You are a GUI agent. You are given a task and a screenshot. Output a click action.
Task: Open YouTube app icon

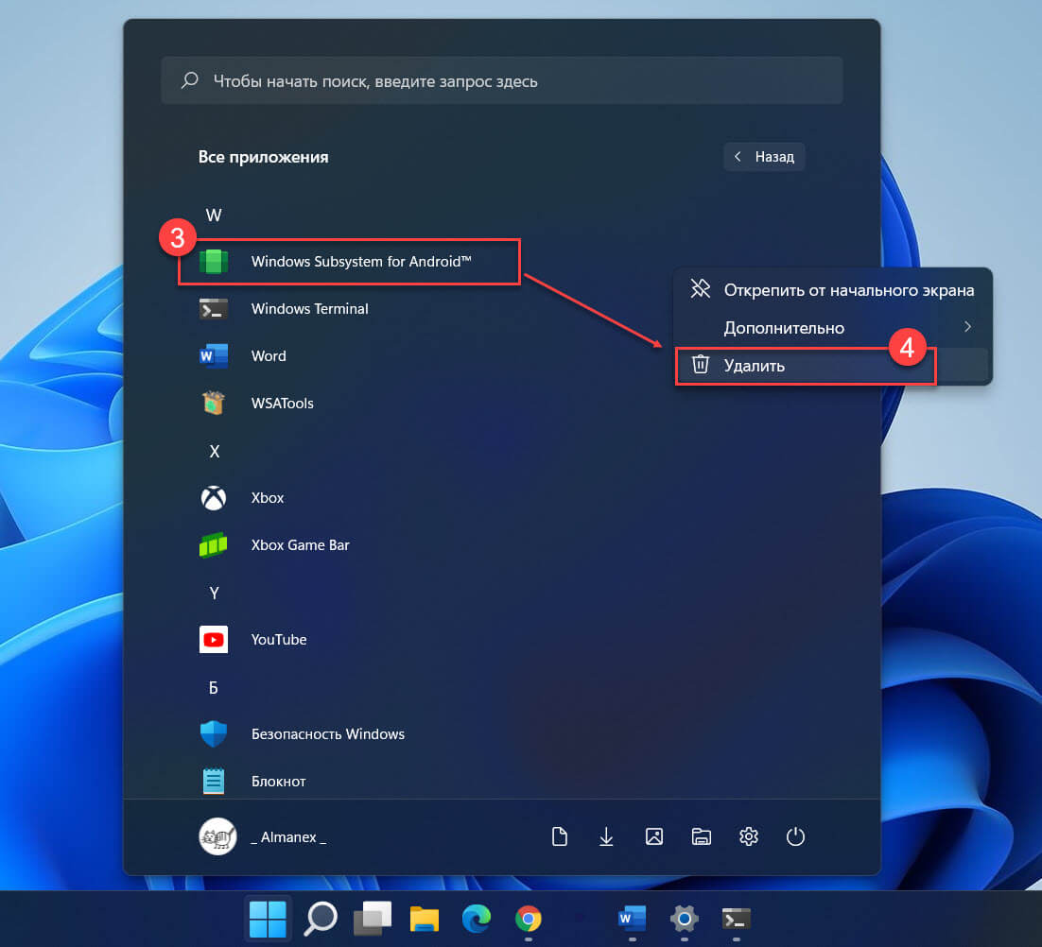pyautogui.click(x=214, y=640)
